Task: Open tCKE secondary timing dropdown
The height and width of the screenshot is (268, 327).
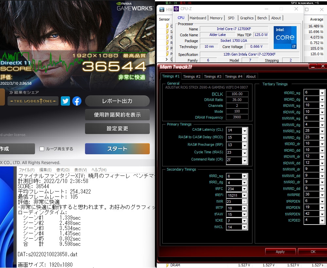Action: (245, 221)
